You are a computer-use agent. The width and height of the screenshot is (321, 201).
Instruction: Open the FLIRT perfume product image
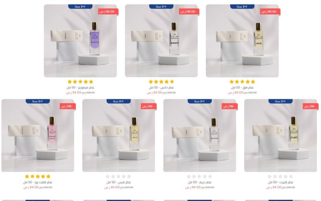[x=280, y=135]
